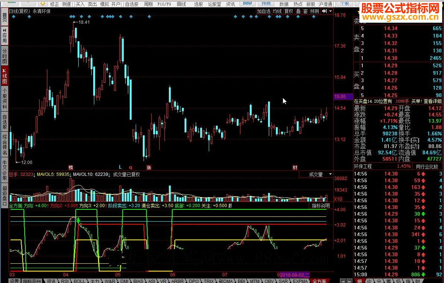The height and width of the screenshot is (283, 444).
Task: Click the skip-to-end arrow icon in chart header
Action: point(324,11)
